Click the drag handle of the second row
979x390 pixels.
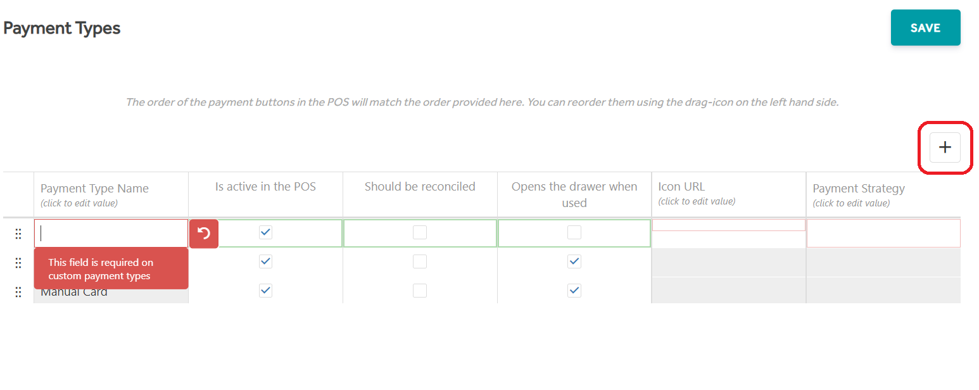click(18, 263)
